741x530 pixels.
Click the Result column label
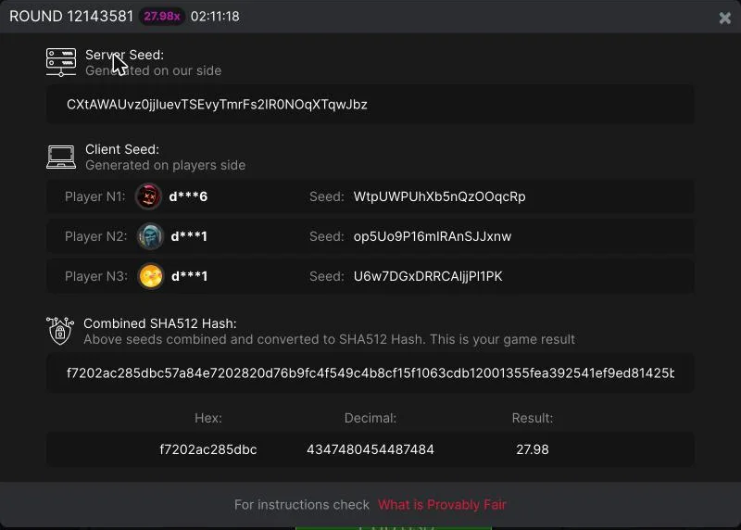coord(532,418)
